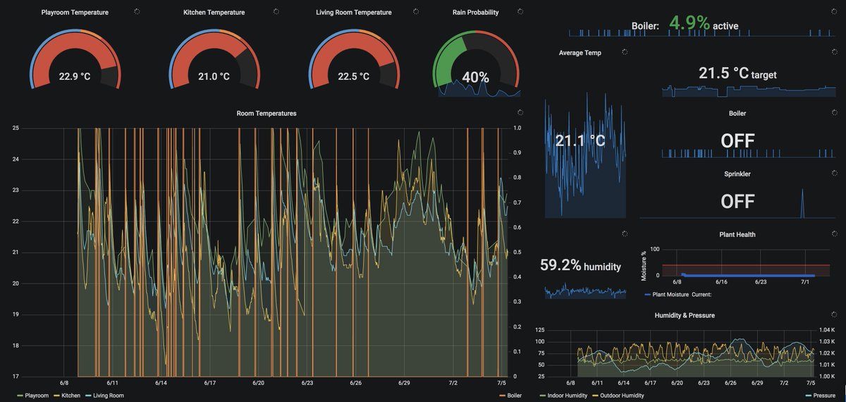Image resolution: width=846 pixels, height=402 pixels.
Task: Click the 22.9 °C Playroom gauge value
Action: pos(75,76)
